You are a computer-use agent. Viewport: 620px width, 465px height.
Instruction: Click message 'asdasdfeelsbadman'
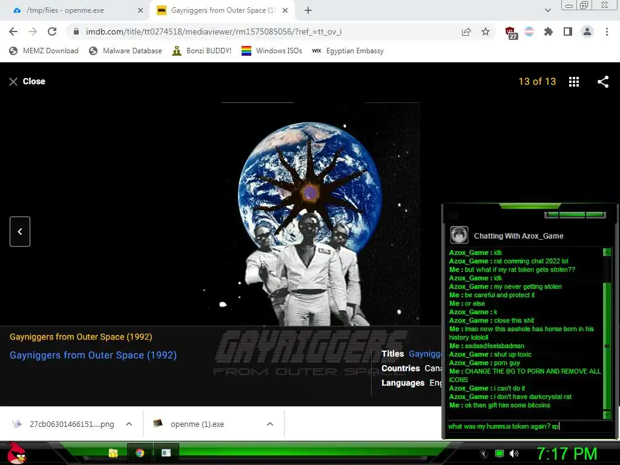(494, 346)
